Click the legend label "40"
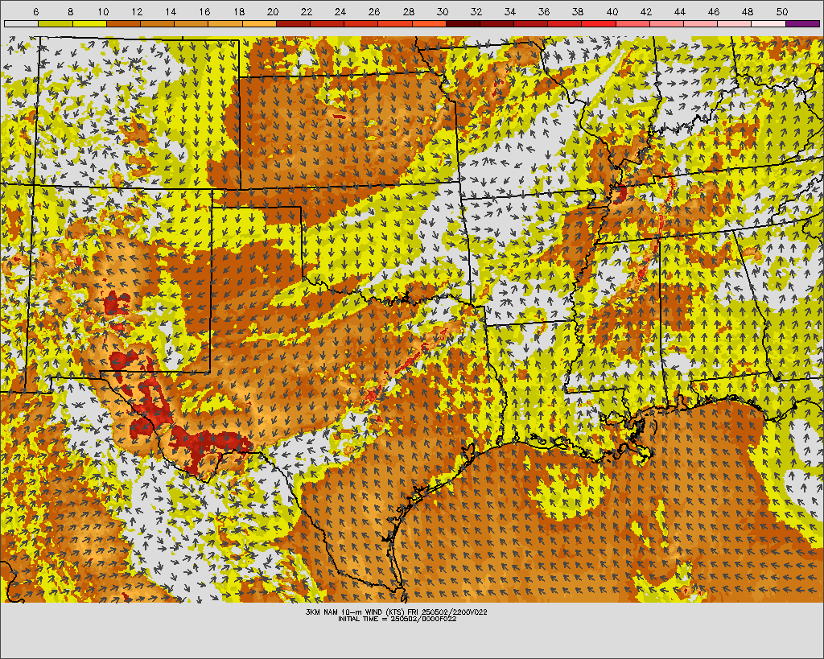 (x=612, y=11)
